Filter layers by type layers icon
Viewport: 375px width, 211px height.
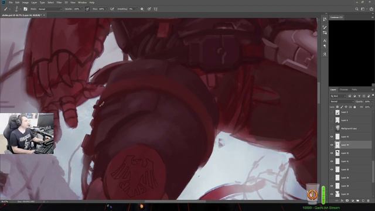pos(359,96)
